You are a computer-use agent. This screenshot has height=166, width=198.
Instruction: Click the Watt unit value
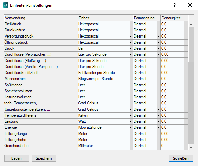point(82,121)
